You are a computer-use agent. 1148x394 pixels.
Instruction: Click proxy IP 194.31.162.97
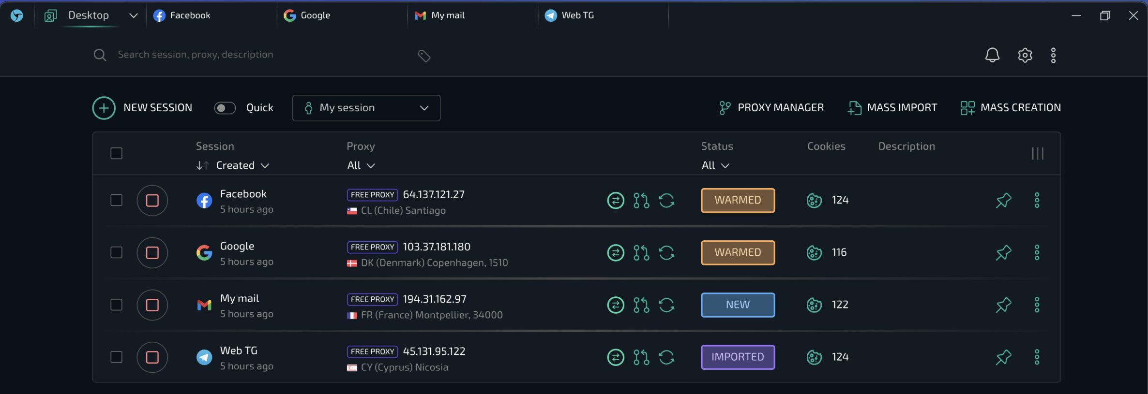tap(435, 299)
